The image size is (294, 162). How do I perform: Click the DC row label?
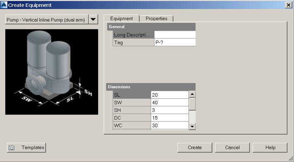132,118
